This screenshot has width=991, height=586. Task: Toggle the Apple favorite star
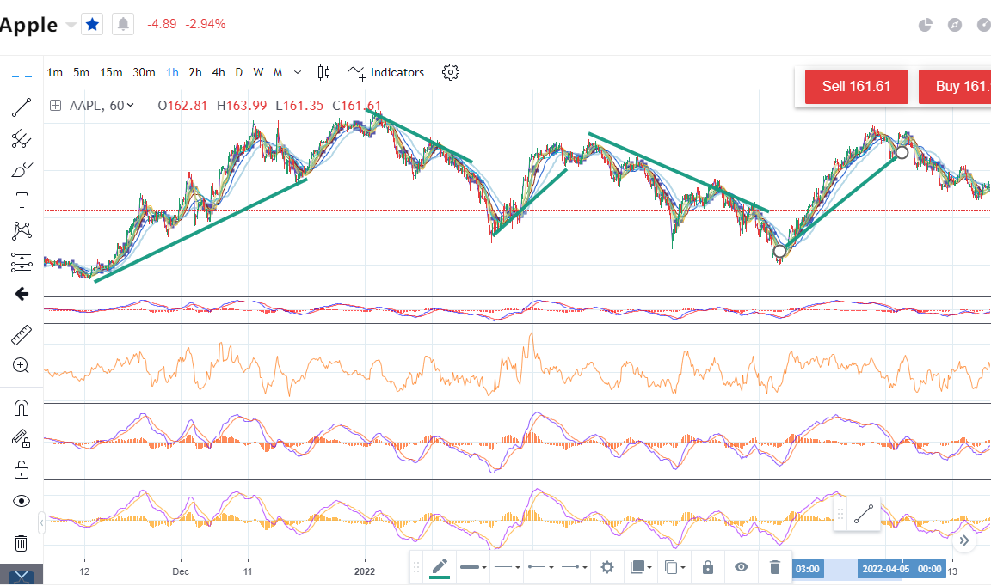pos(92,24)
